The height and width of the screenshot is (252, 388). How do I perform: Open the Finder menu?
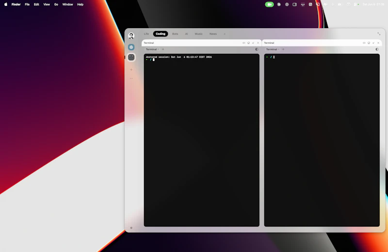(x=16, y=4)
